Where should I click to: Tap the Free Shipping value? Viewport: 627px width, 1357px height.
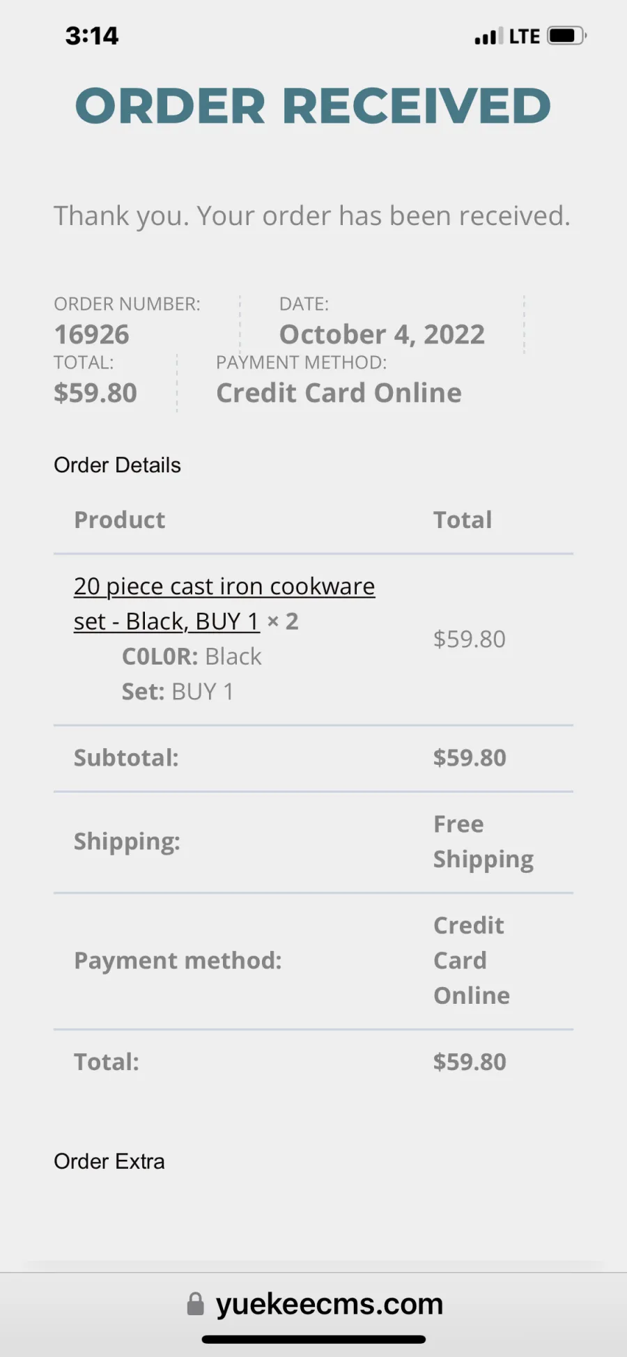[x=483, y=842]
